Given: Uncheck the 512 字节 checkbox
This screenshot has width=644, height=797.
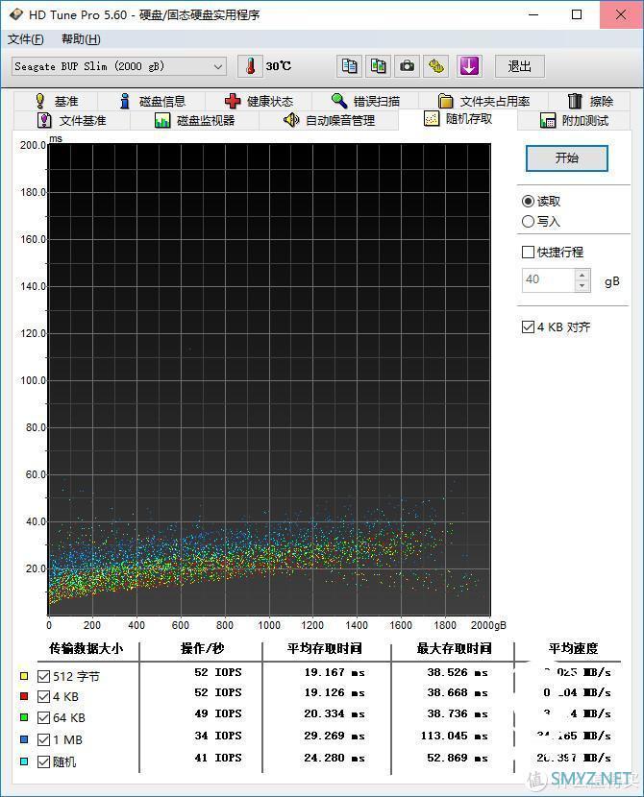Looking at the screenshot, I should tap(44, 677).
